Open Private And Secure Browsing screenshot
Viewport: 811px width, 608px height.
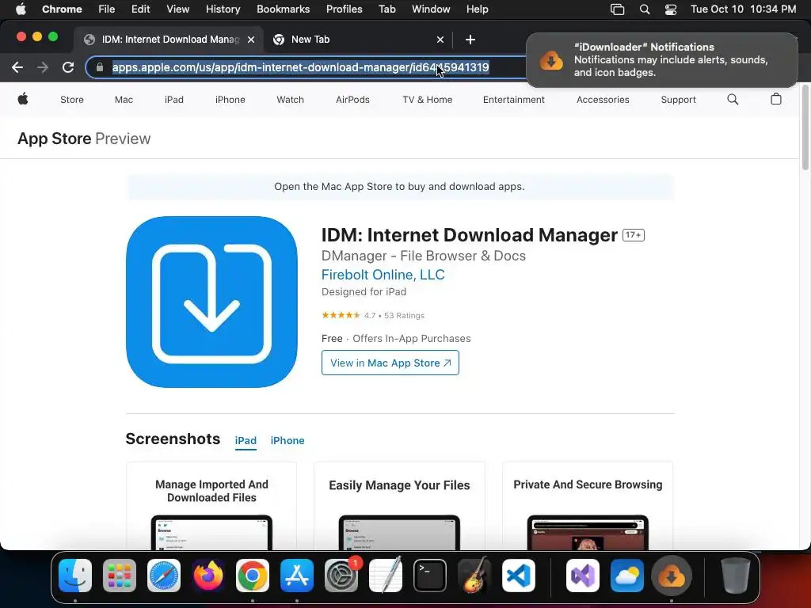(588, 507)
